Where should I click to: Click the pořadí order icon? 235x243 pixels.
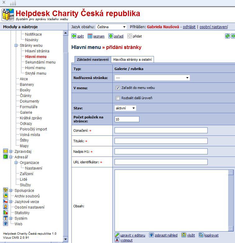pos(111,36)
